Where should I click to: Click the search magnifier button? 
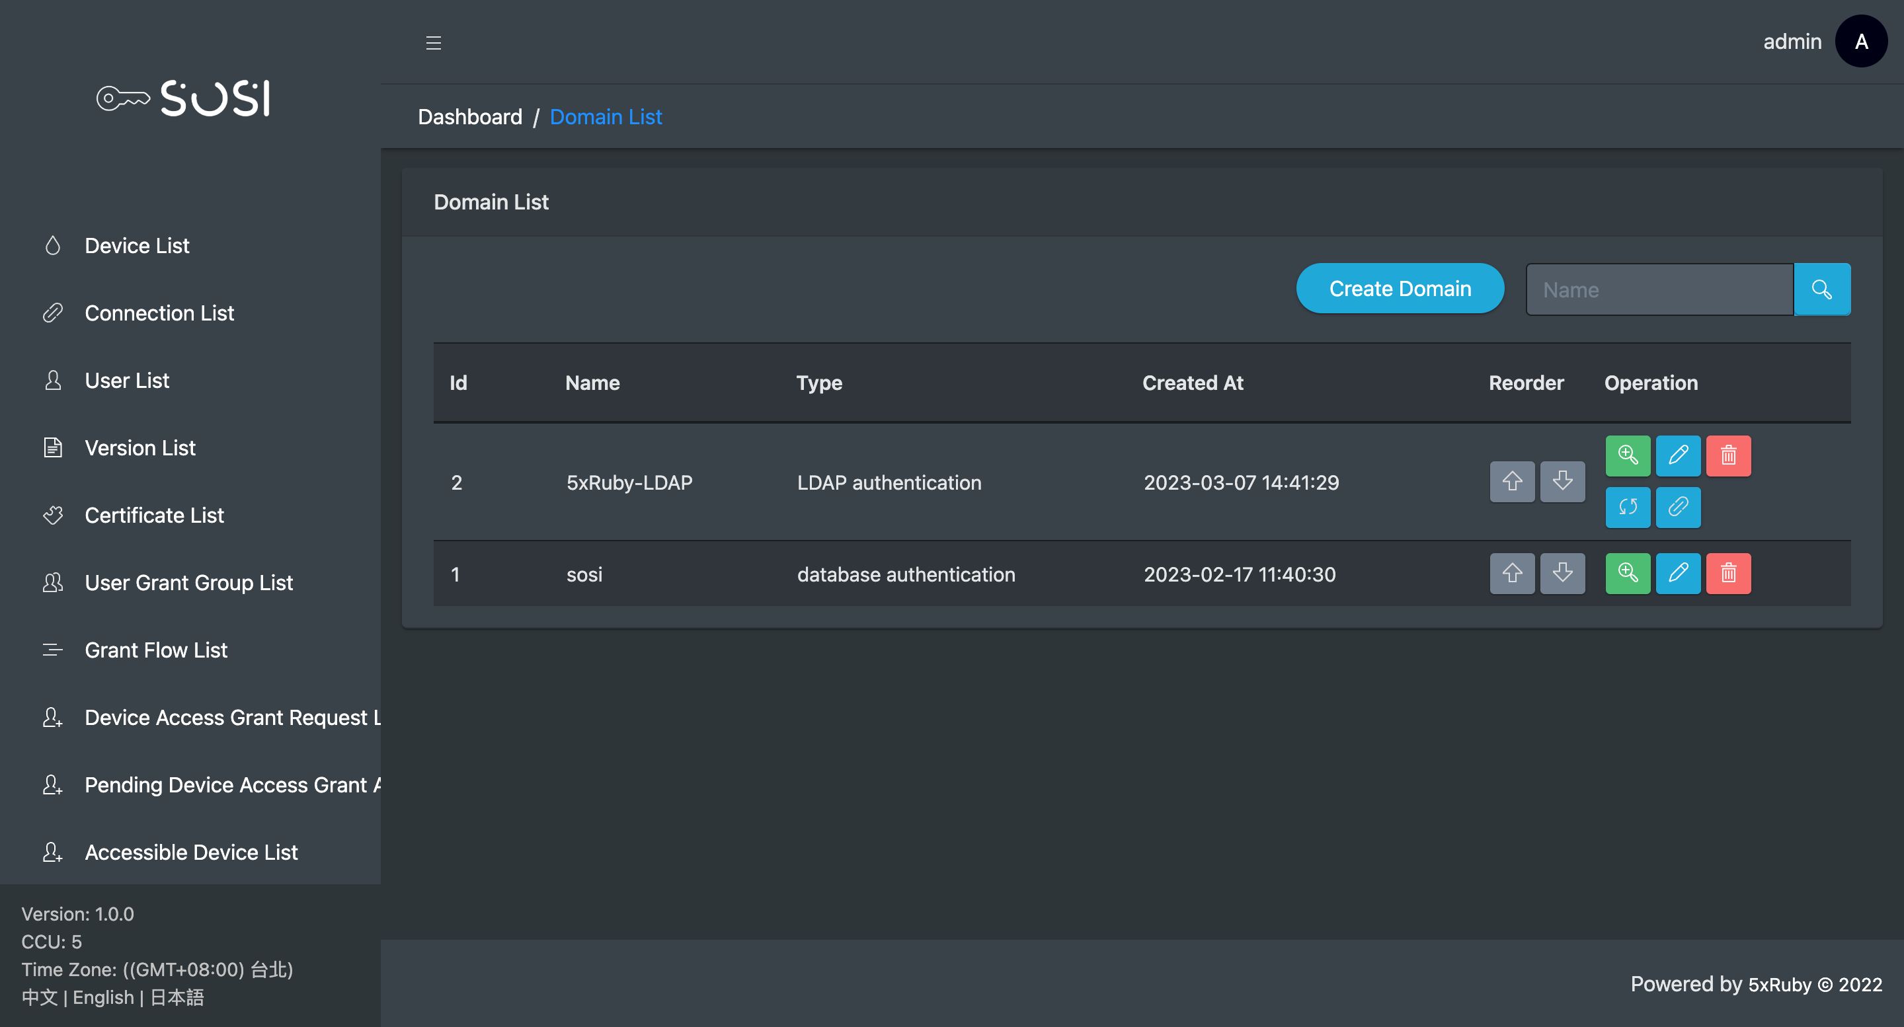1821,289
